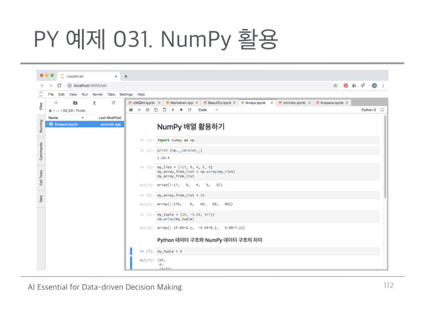
Task: Open the 02_03 breadcrumb folder
Action: coord(68,110)
